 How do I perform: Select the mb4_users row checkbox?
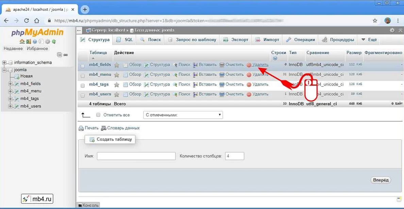[82, 94]
